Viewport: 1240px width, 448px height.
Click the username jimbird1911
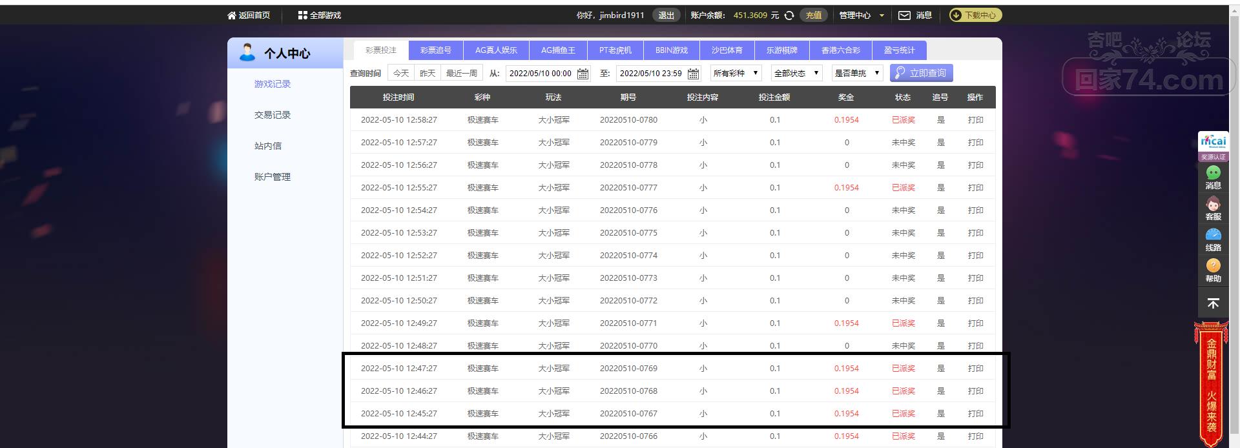(x=622, y=15)
